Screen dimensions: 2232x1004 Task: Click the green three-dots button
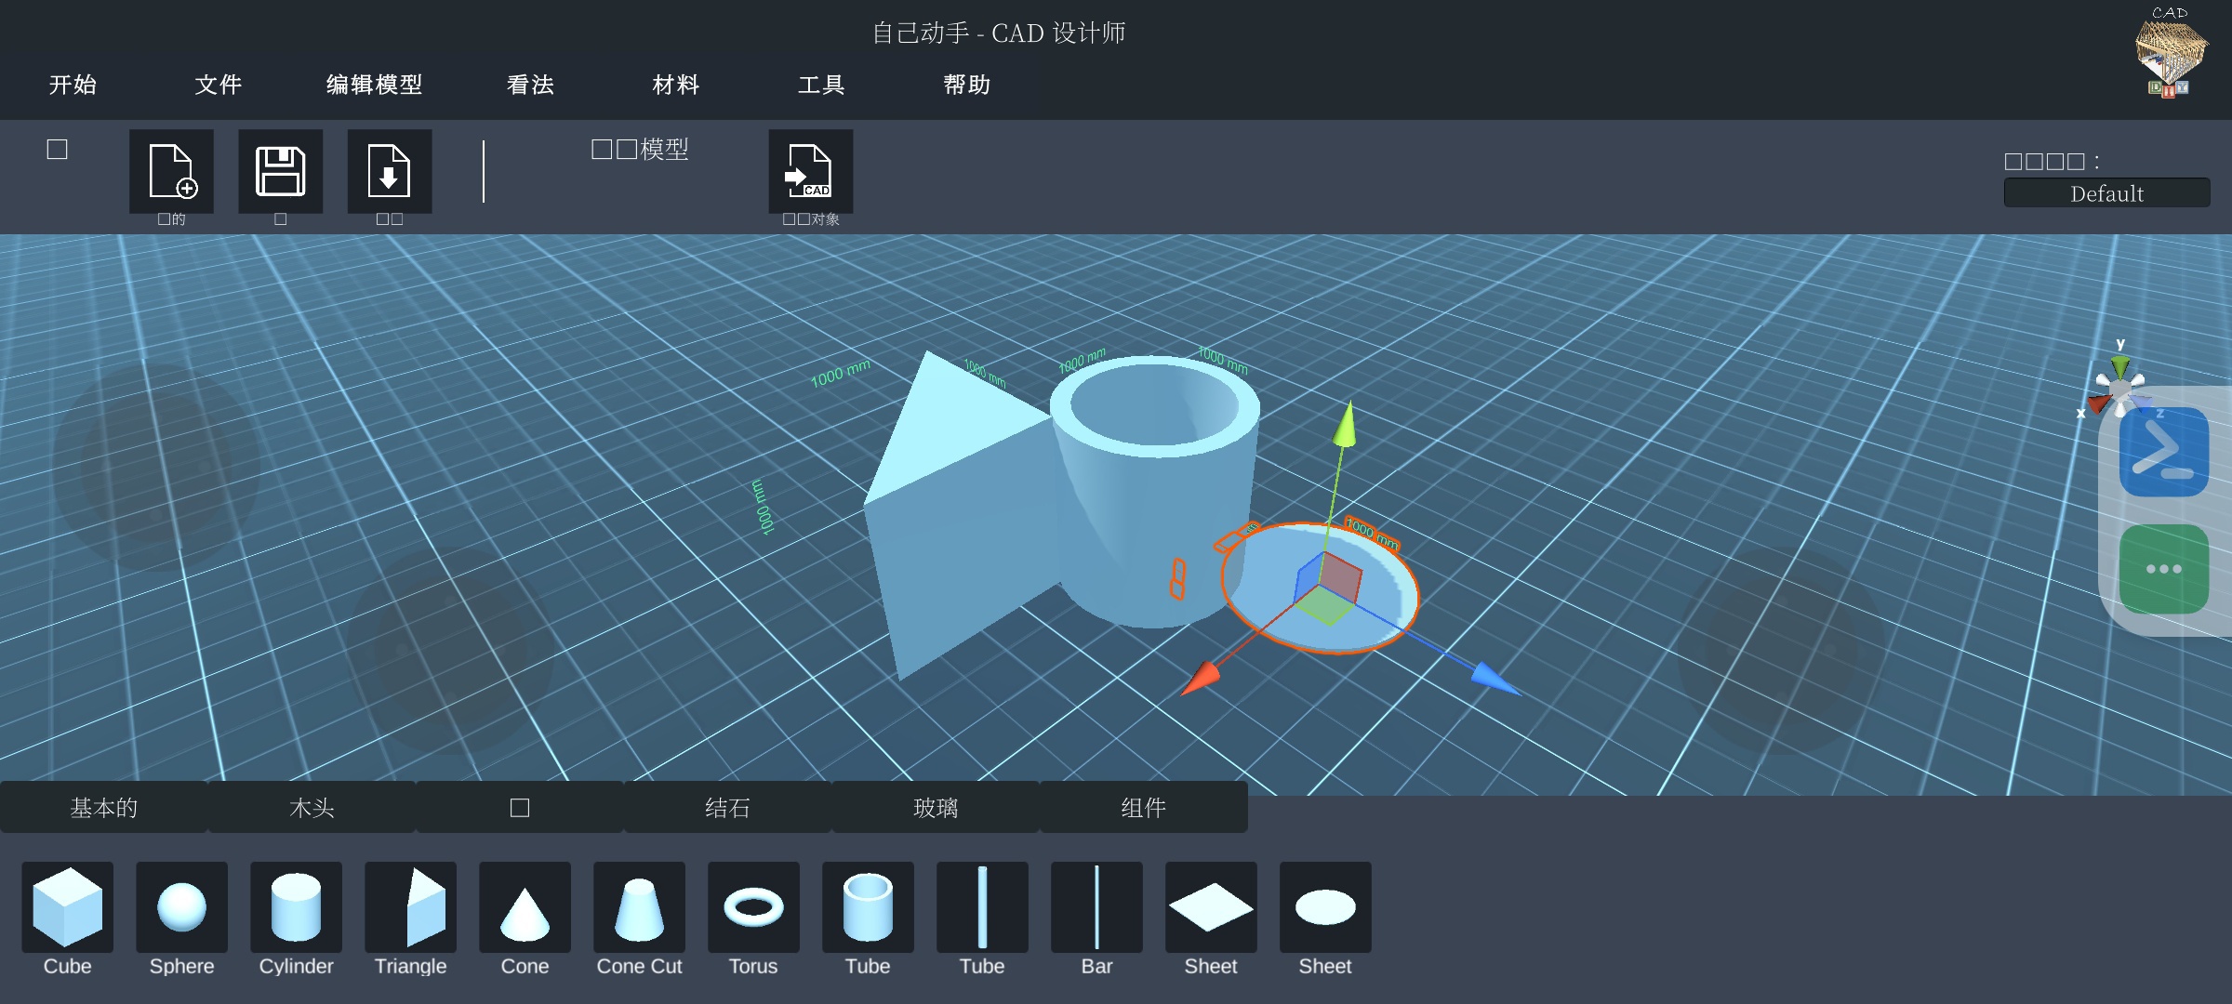tap(2163, 569)
